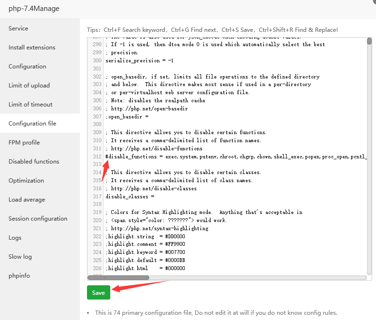376x320 pixels.
Task: Open the Slow log
Action: pos(20,257)
